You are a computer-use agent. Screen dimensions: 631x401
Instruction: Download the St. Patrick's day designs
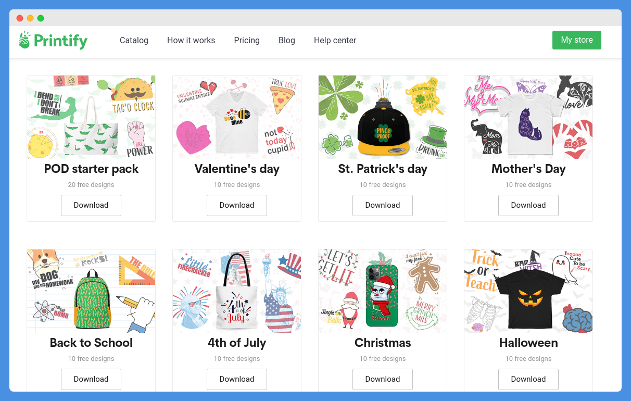pyautogui.click(x=383, y=205)
